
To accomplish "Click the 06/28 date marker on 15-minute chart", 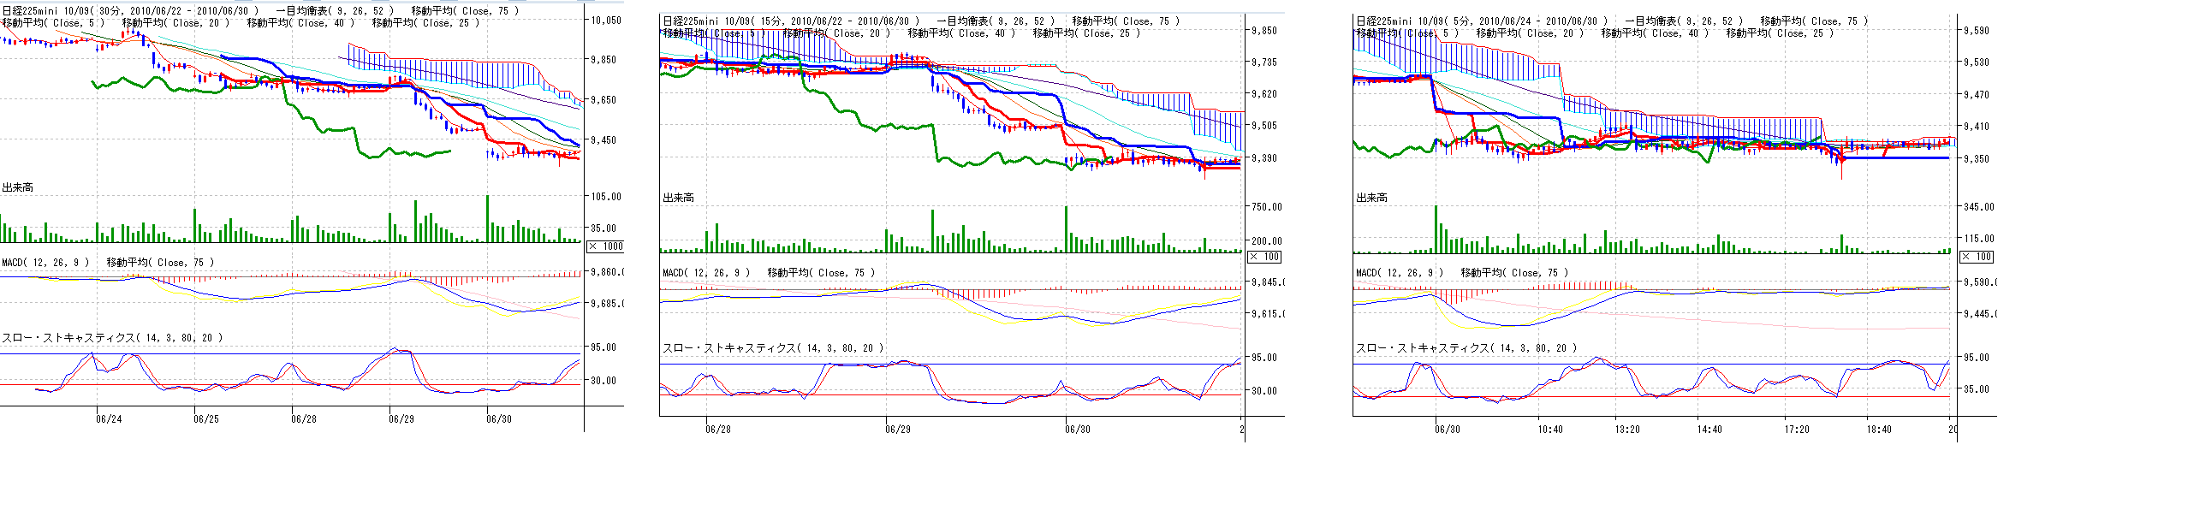I will pyautogui.click(x=718, y=430).
